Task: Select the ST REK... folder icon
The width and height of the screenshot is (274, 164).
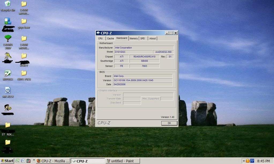Action: pos(8,129)
